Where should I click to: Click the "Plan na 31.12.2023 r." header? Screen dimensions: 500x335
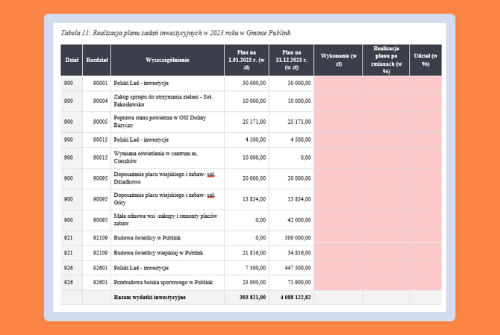coord(291,60)
